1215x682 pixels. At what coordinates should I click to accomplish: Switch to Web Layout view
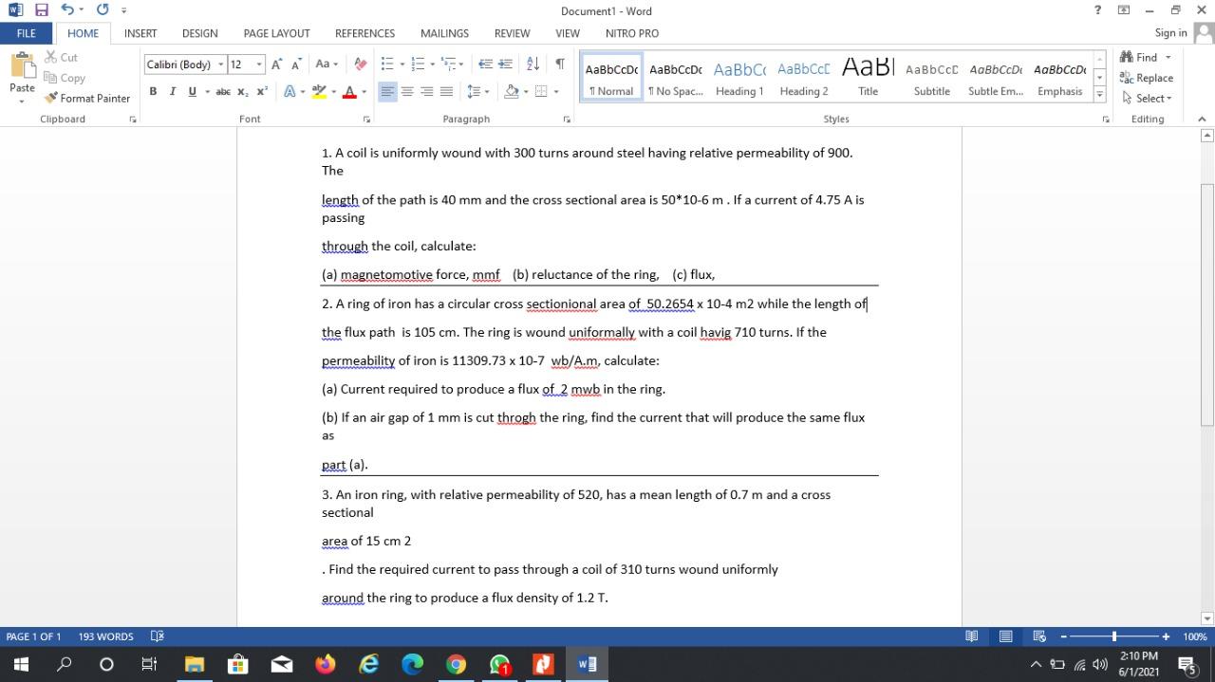[x=1037, y=636]
